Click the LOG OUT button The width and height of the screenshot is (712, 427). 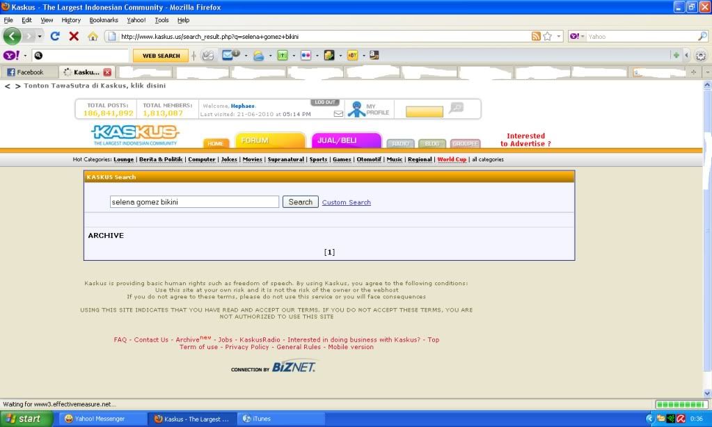click(324, 102)
